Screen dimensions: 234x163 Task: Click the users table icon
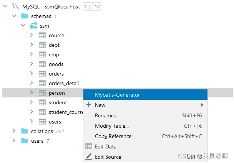click(42, 122)
